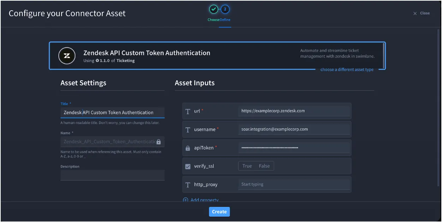Click the 'Asset Settings' heading
Image resolution: width=442 pixels, height=223 pixels.
[x=83, y=83]
